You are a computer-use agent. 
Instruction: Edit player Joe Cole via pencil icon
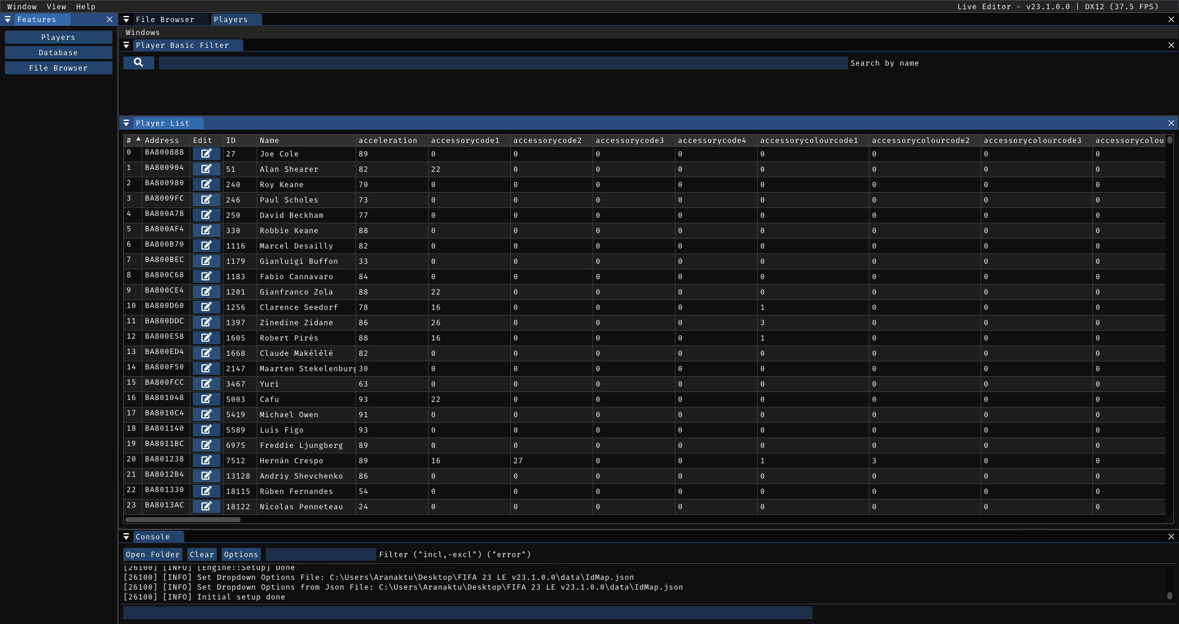(x=206, y=153)
